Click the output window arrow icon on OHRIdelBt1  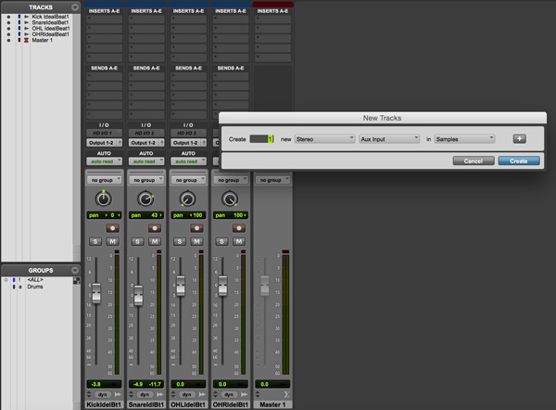tap(245, 394)
